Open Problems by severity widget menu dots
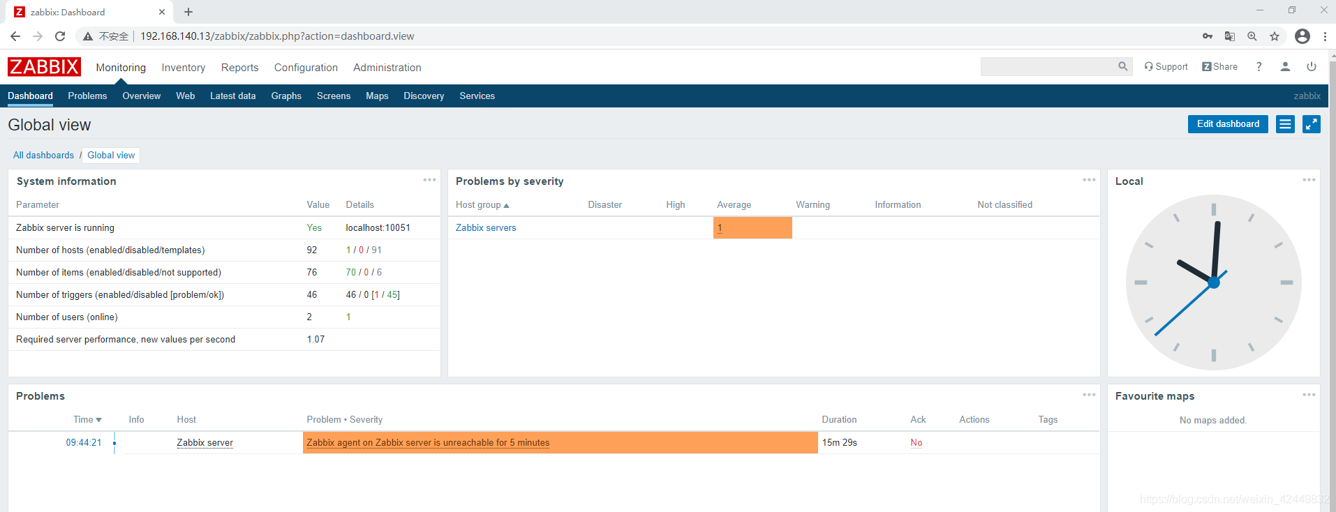The image size is (1336, 512). pos(1089,180)
